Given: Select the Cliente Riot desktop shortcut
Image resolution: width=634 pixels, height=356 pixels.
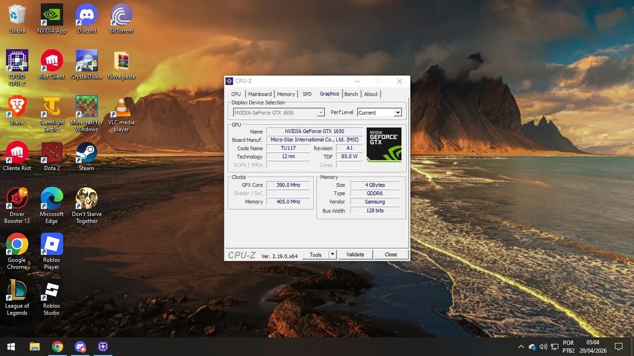Looking at the screenshot, I should [x=17, y=156].
